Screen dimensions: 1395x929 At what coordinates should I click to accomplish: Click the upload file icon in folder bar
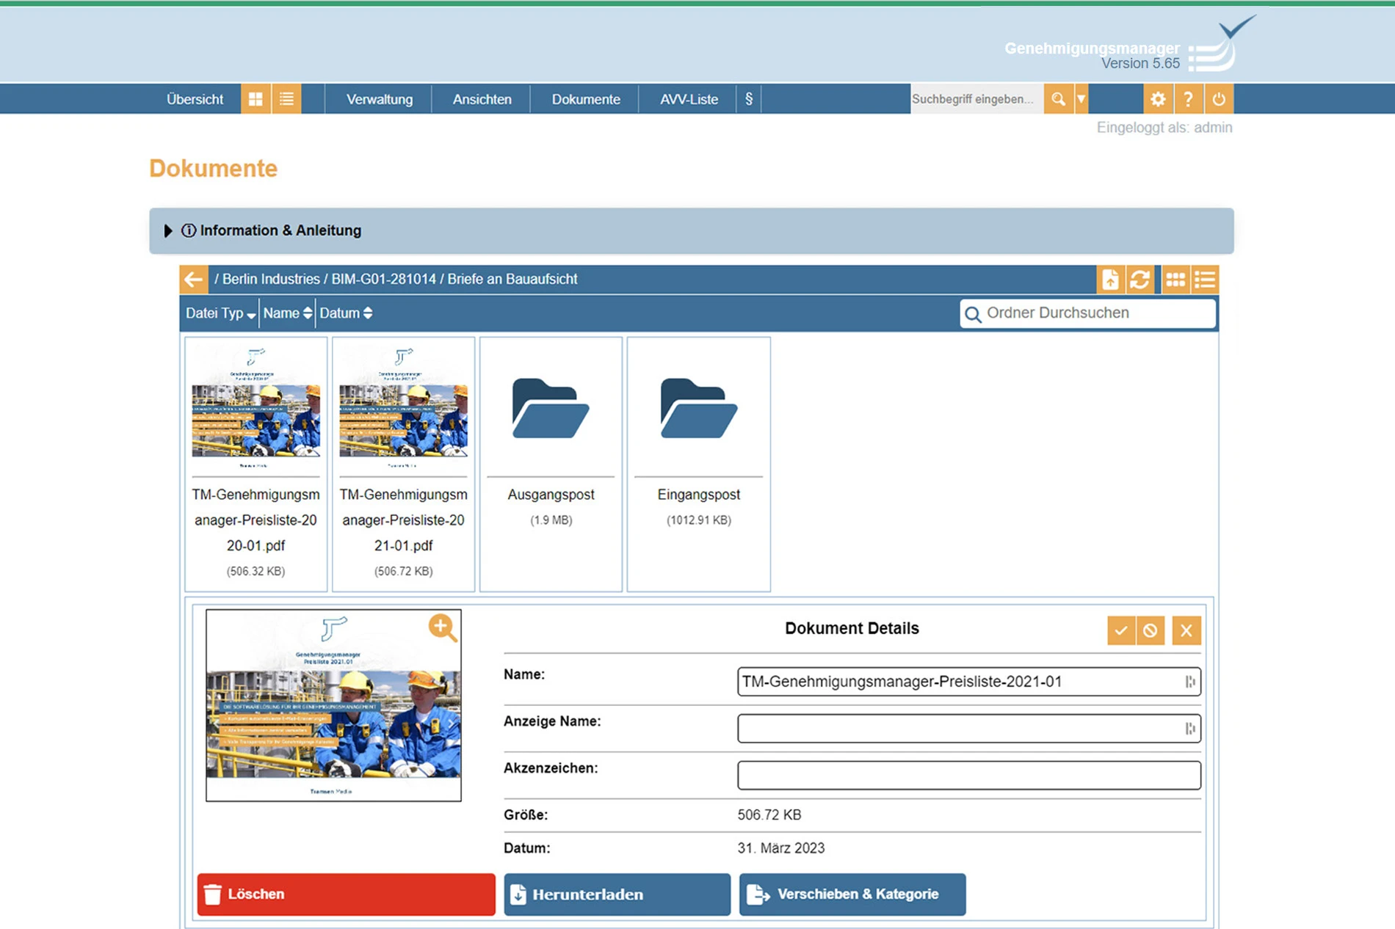click(1110, 280)
